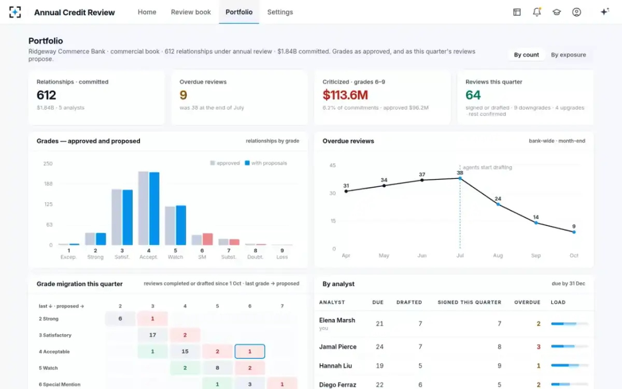
Task: Click the grade 4 Accept. bars
Action: coord(149,208)
